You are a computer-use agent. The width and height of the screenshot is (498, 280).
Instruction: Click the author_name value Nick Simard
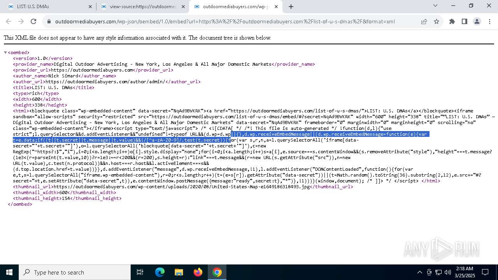click(63, 76)
